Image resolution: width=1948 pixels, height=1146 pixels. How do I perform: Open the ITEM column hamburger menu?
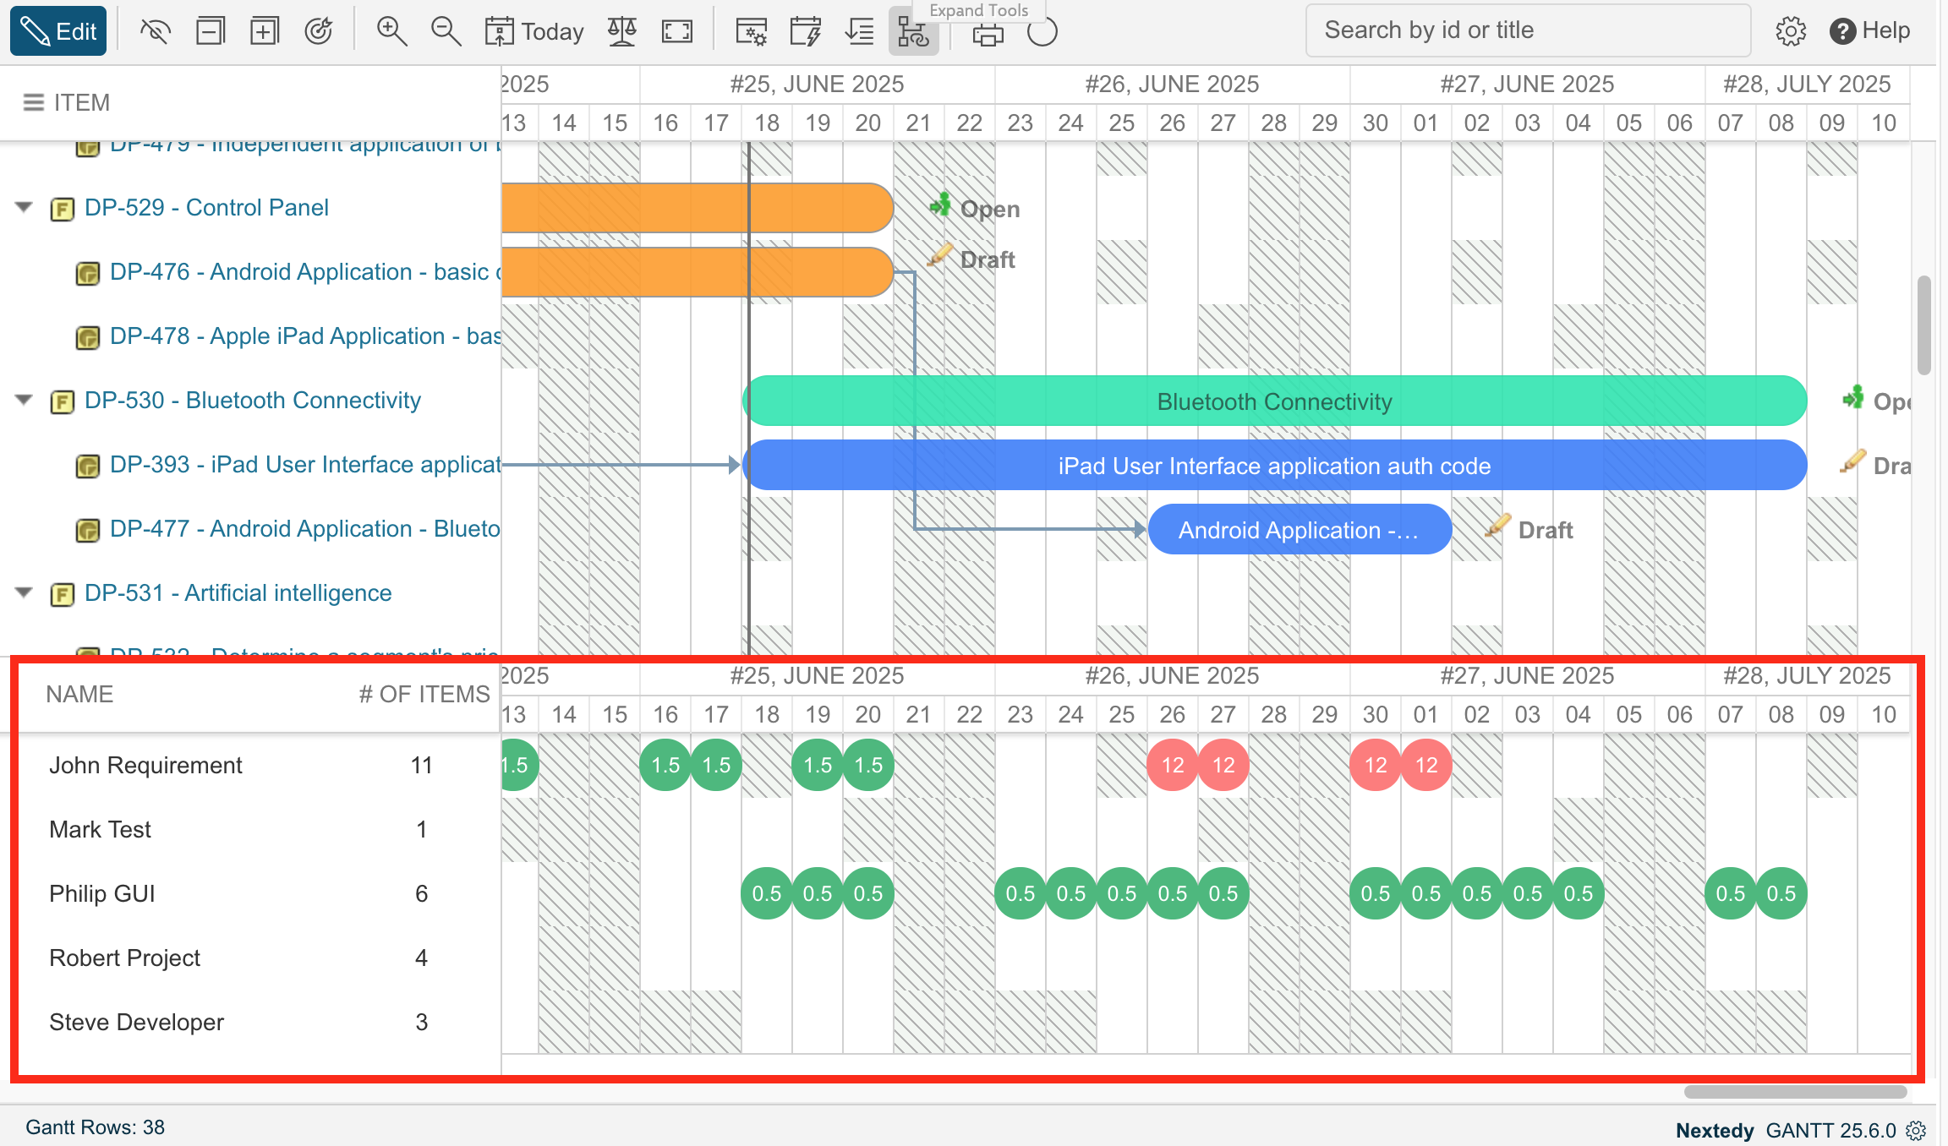click(x=33, y=102)
